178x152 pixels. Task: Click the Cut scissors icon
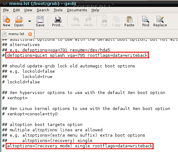pyautogui.click(x=104, y=19)
